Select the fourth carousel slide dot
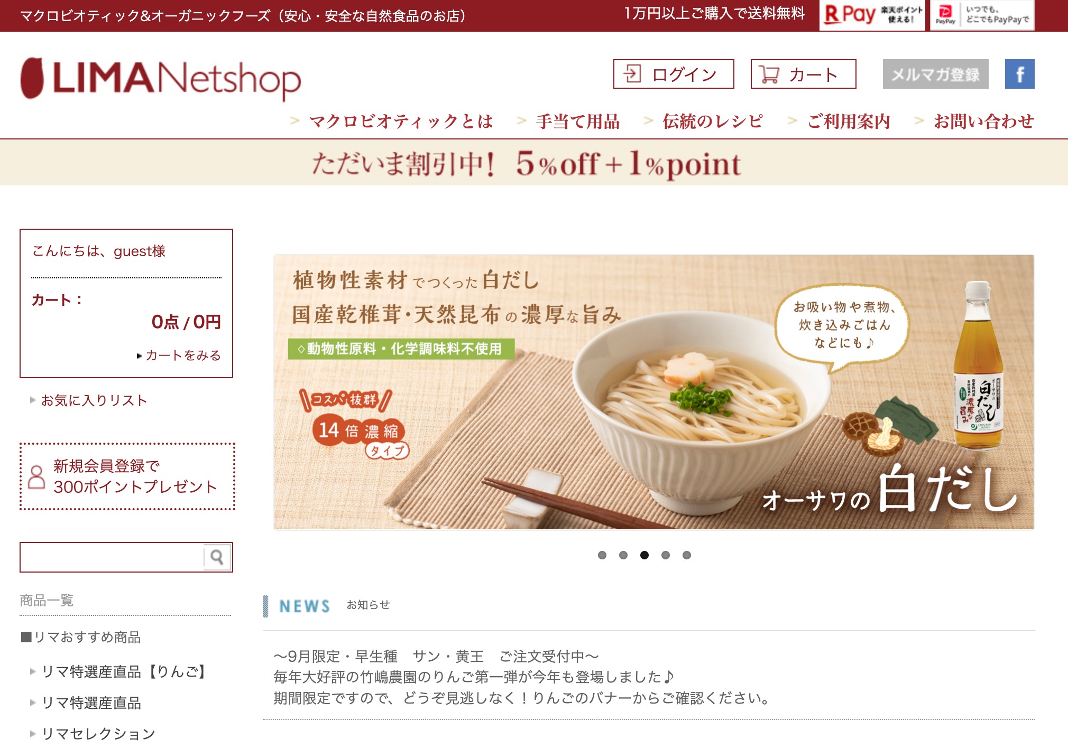Image resolution: width=1068 pixels, height=749 pixels. click(x=666, y=555)
